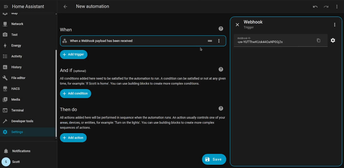Open the webhook trigger row options menu
This screenshot has width=344, height=168.
tap(219, 41)
